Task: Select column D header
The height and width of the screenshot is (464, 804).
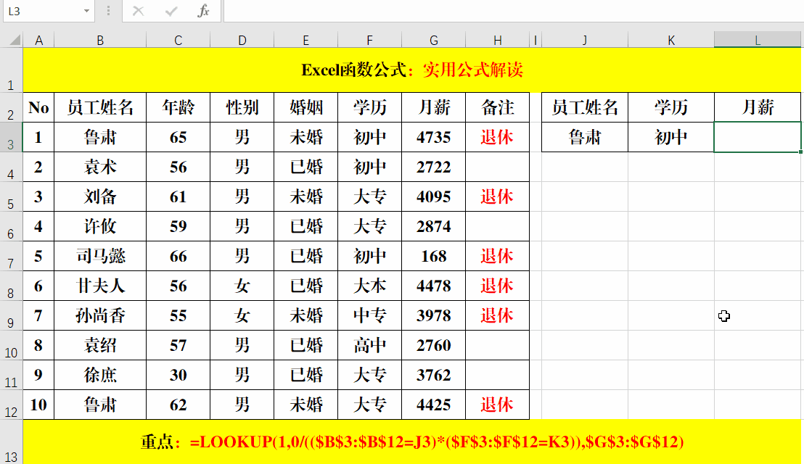Action: [242, 41]
